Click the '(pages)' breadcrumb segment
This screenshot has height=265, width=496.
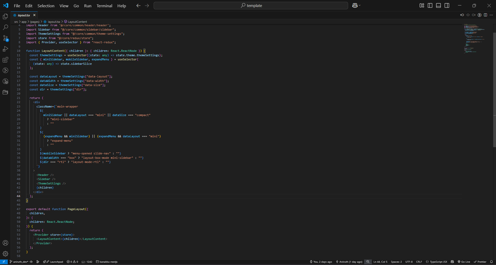pos(35,22)
